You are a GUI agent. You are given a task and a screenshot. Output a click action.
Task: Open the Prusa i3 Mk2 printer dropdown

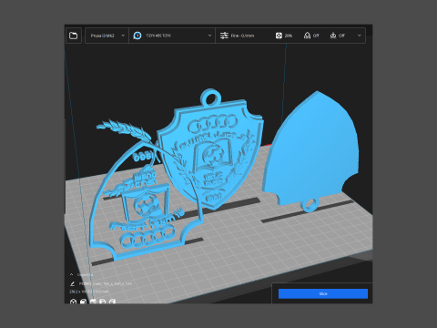point(107,36)
